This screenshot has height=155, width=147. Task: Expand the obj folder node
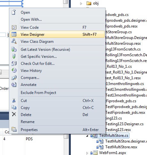[81, 4]
